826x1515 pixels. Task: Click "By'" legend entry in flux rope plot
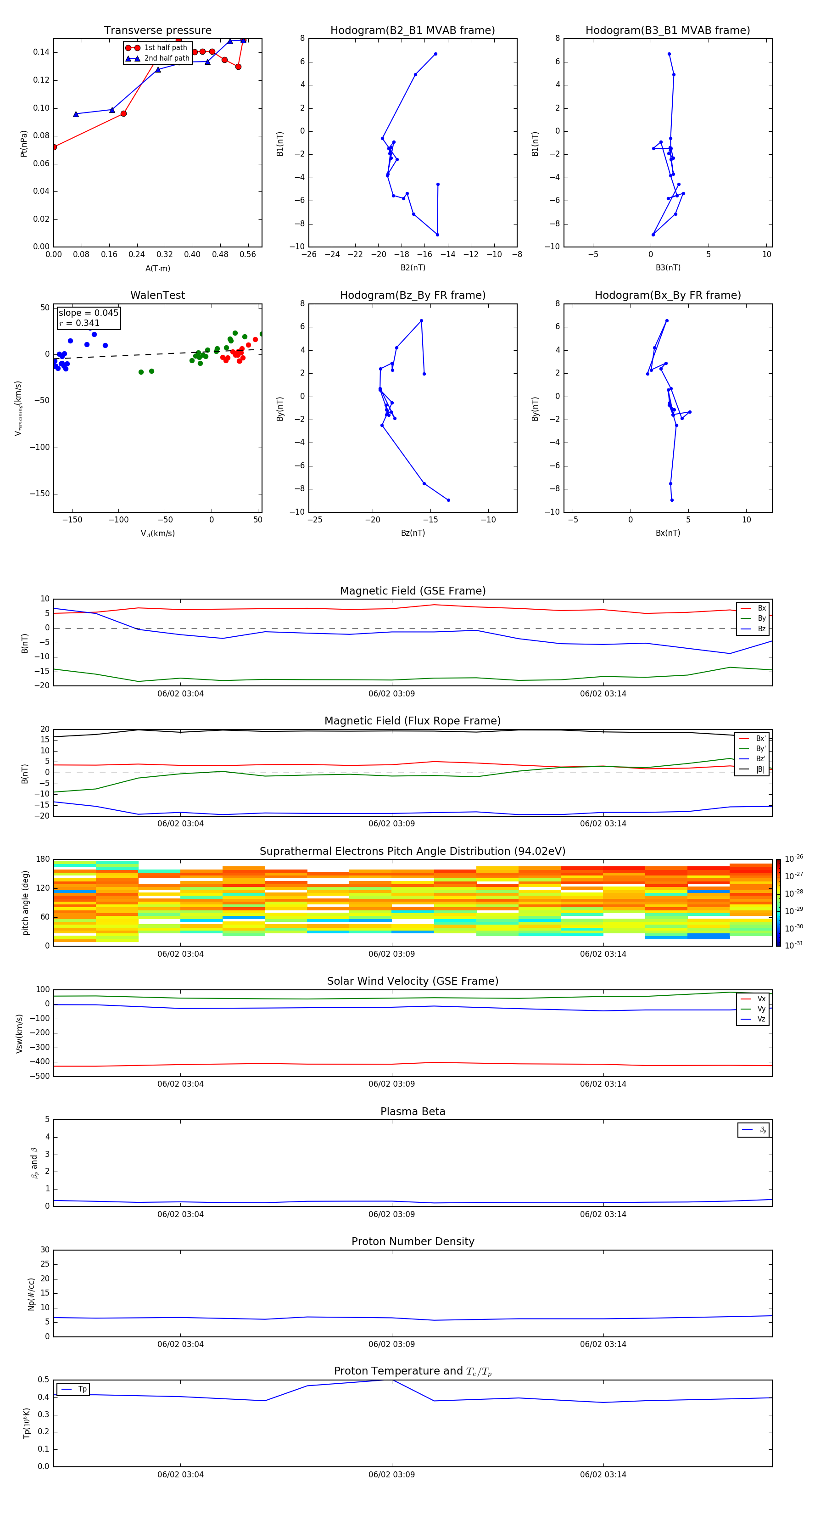[x=752, y=749]
